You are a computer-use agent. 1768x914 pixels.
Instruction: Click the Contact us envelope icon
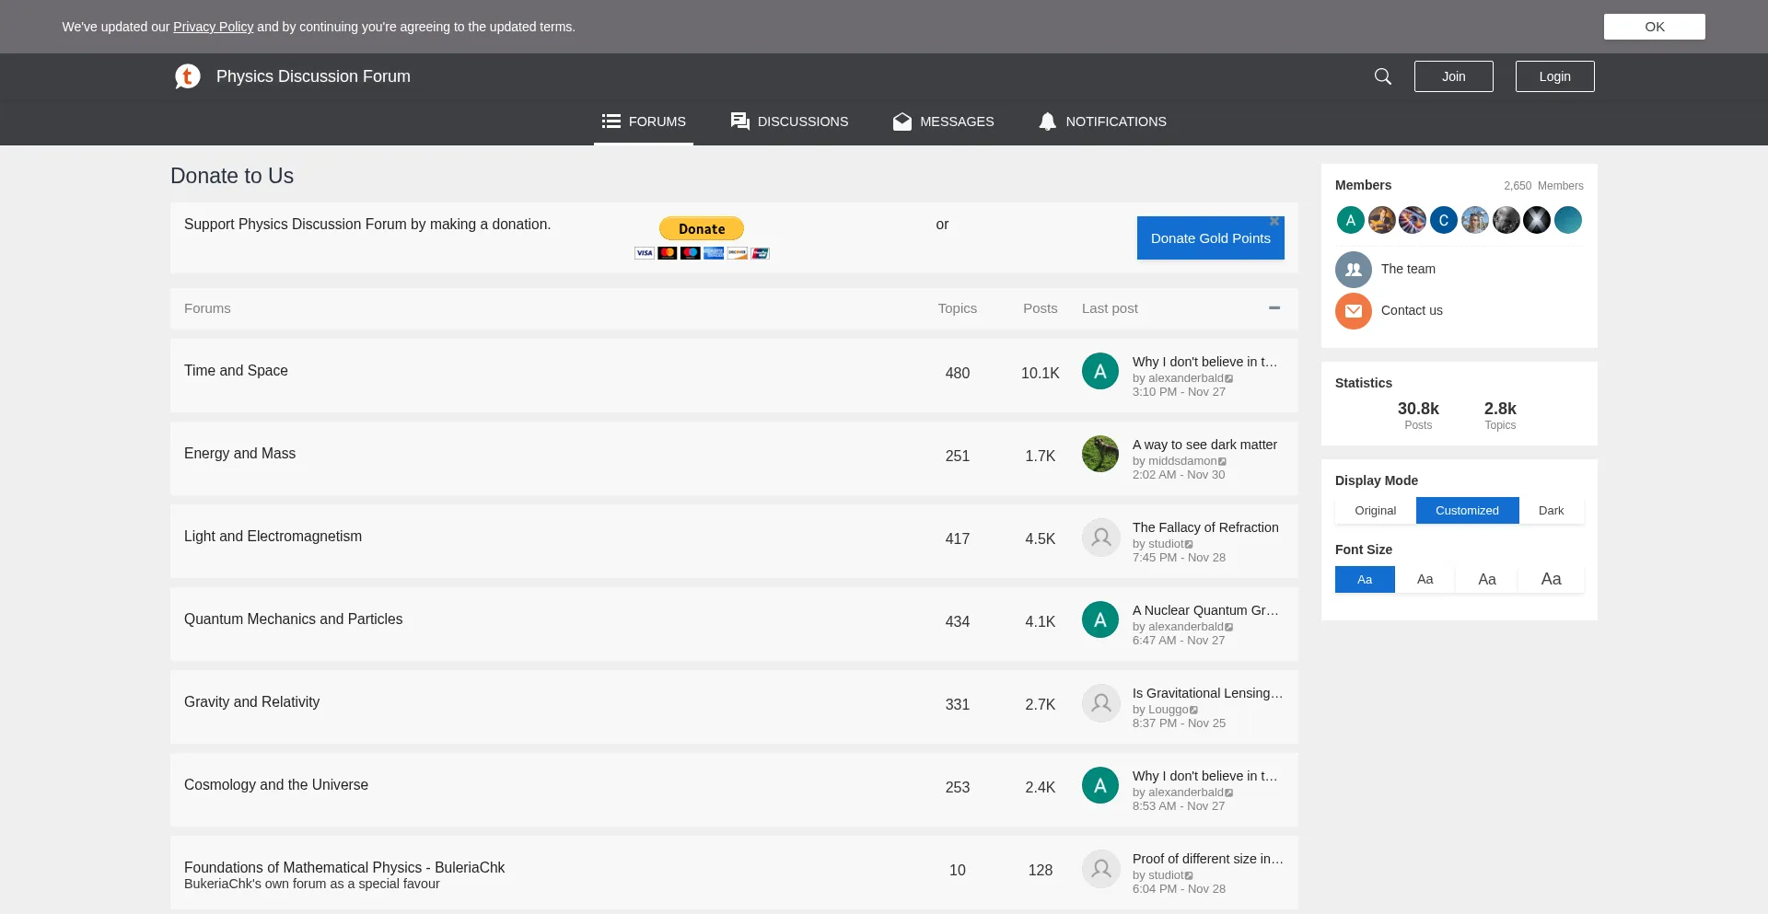[1353, 311]
